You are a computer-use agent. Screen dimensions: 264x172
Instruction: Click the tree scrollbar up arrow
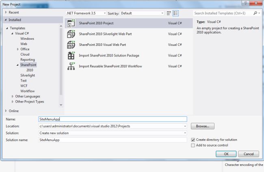[61, 26]
